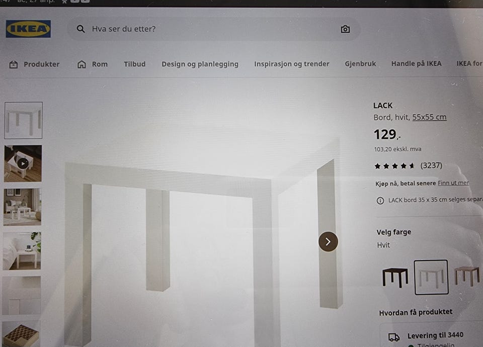Open Inspirasjon og trender menu

click(292, 64)
